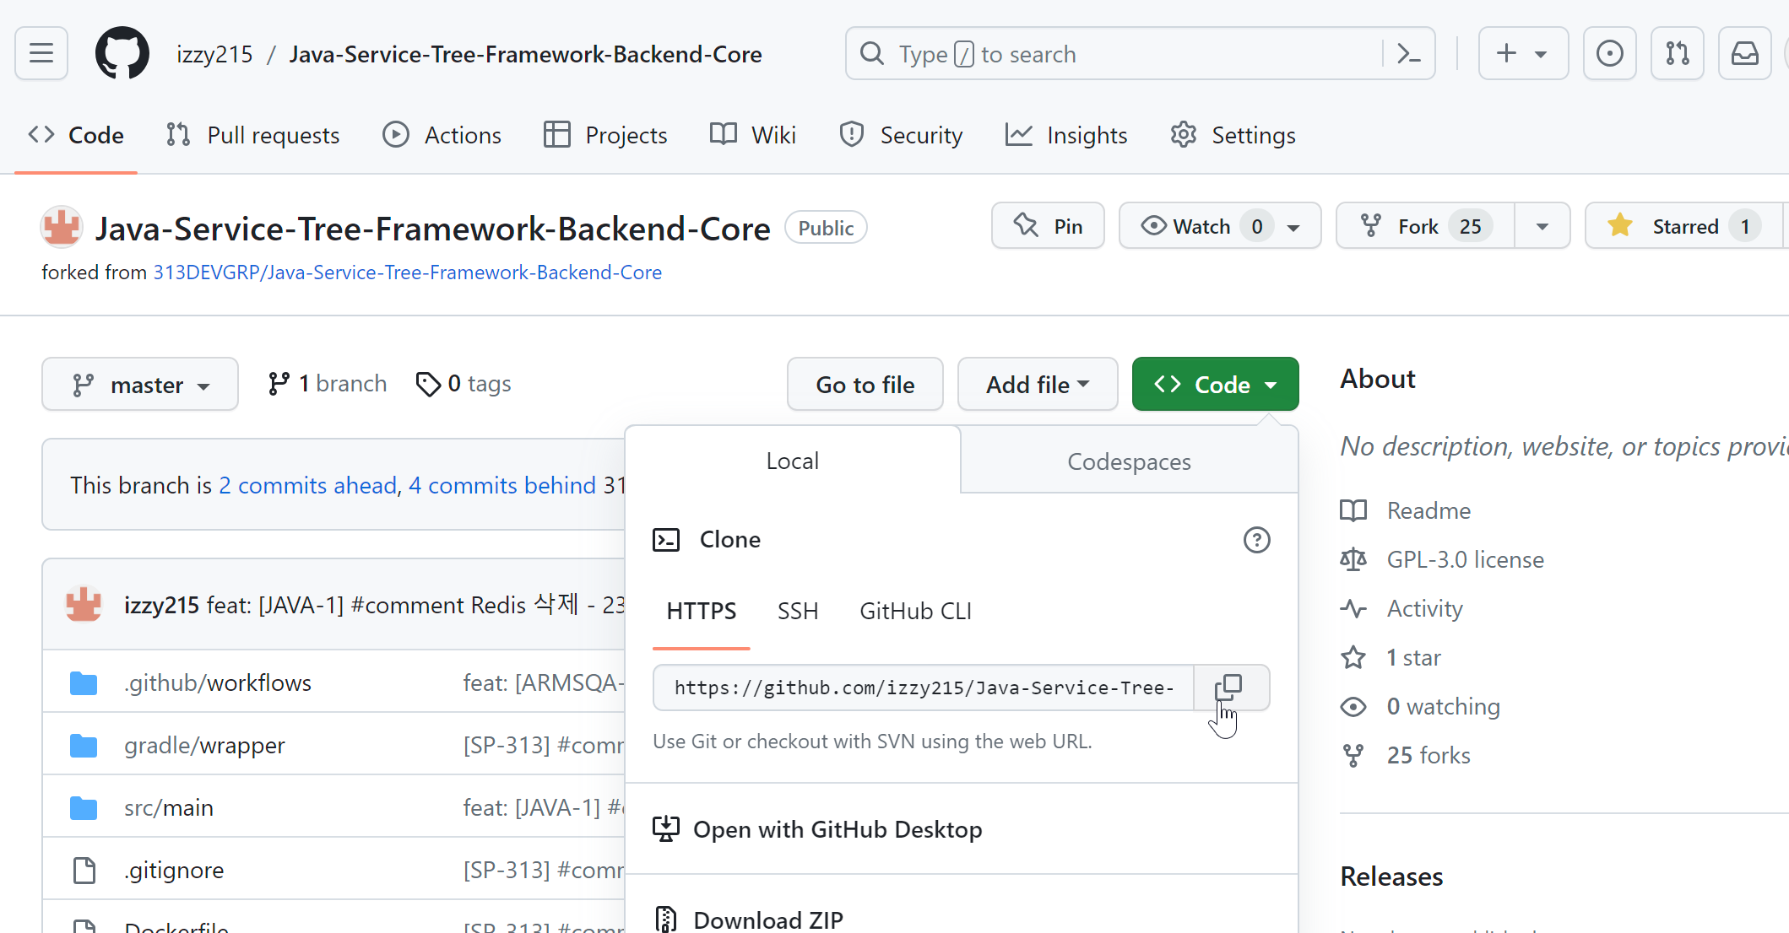The height and width of the screenshot is (933, 1789).
Task: Click the izzy215 commit author avatar
Action: tap(84, 604)
